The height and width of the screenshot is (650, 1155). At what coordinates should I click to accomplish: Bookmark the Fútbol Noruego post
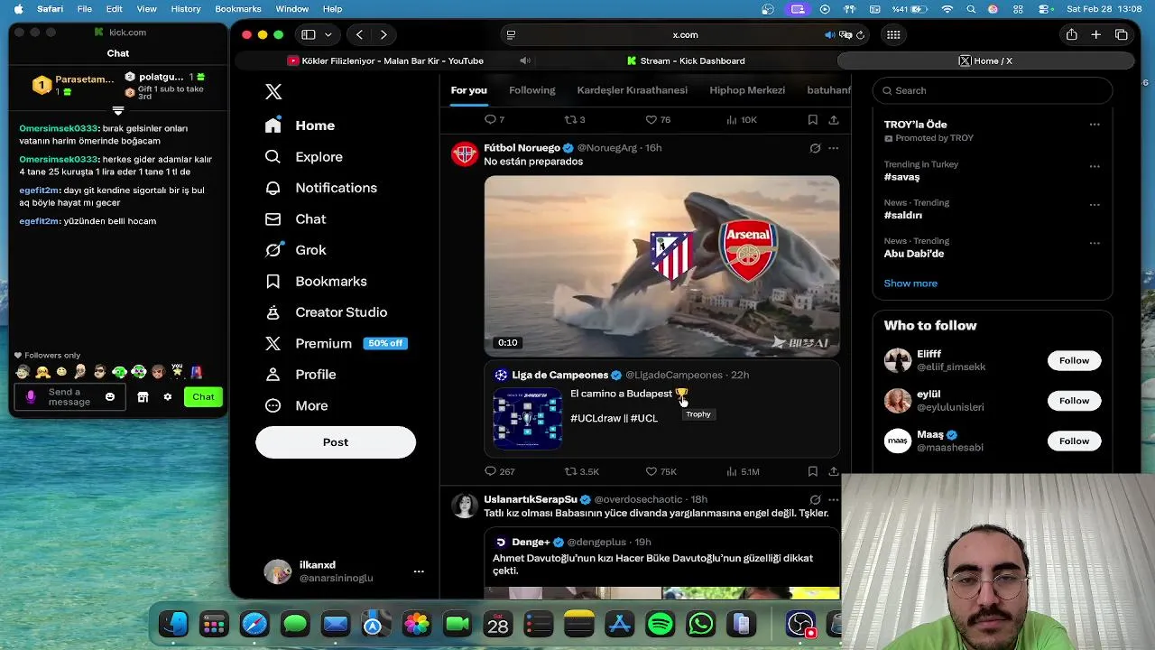[x=812, y=471]
